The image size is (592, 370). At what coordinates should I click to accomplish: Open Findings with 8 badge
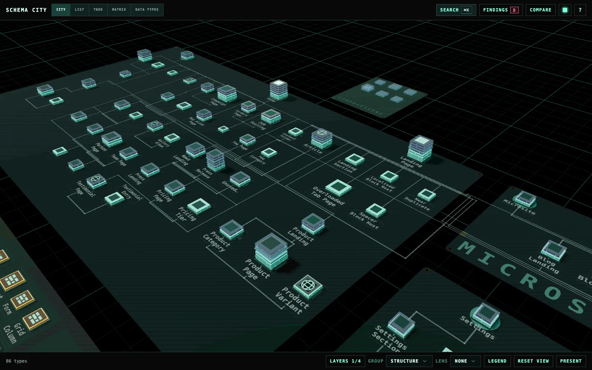tap(501, 10)
